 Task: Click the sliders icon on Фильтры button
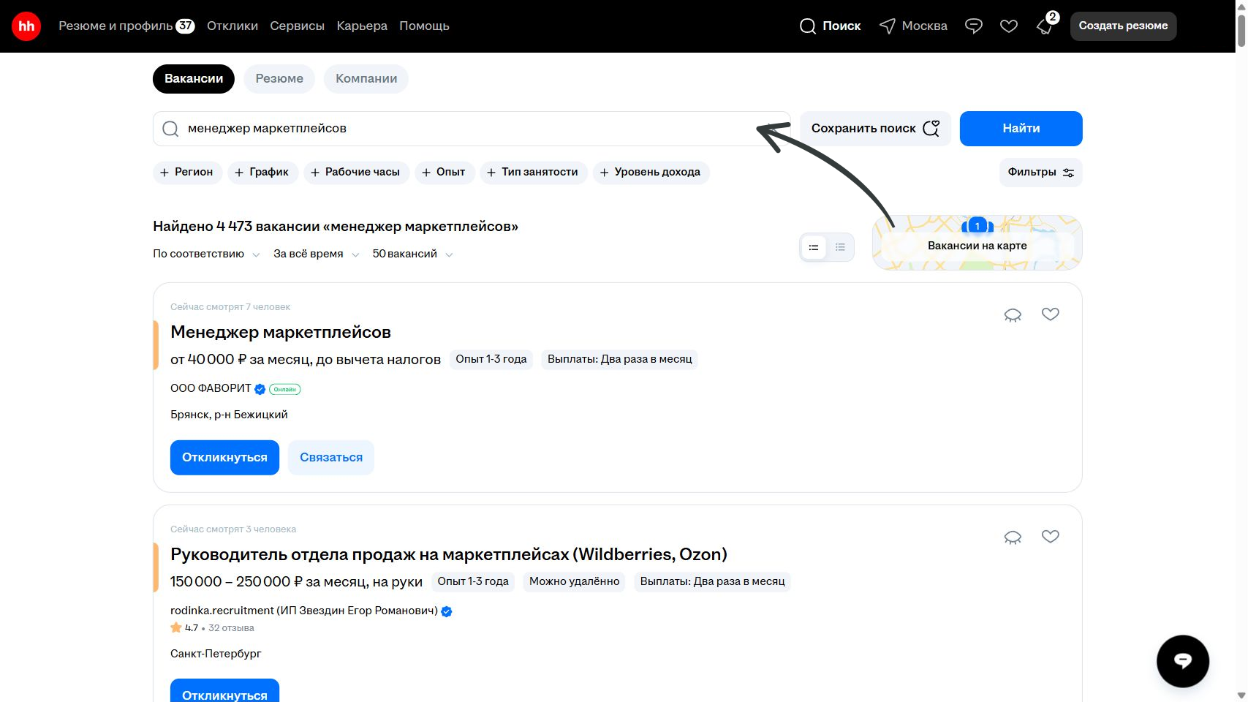[x=1068, y=173]
